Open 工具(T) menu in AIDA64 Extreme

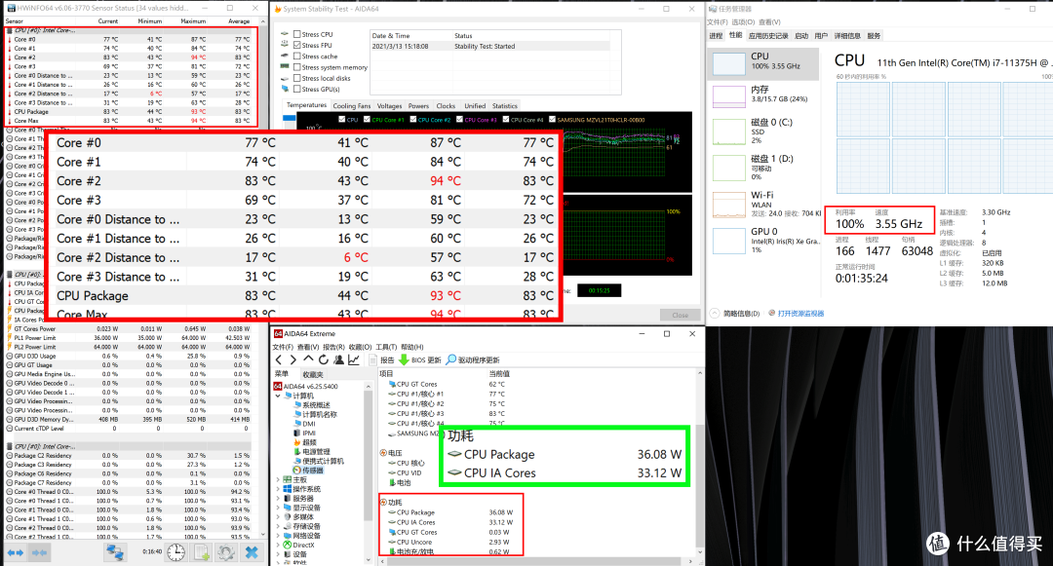[386, 348]
